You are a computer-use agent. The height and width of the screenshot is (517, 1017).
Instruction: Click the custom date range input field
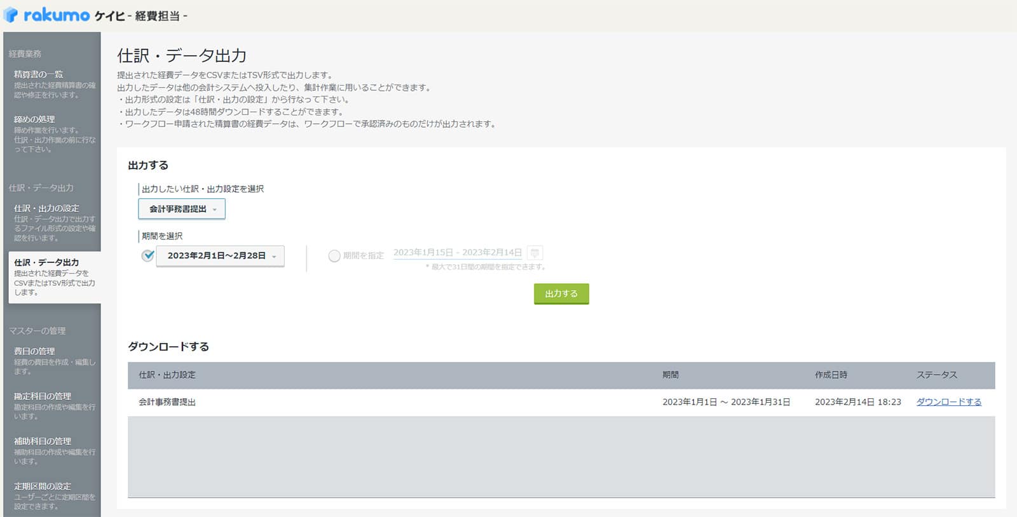[457, 253]
